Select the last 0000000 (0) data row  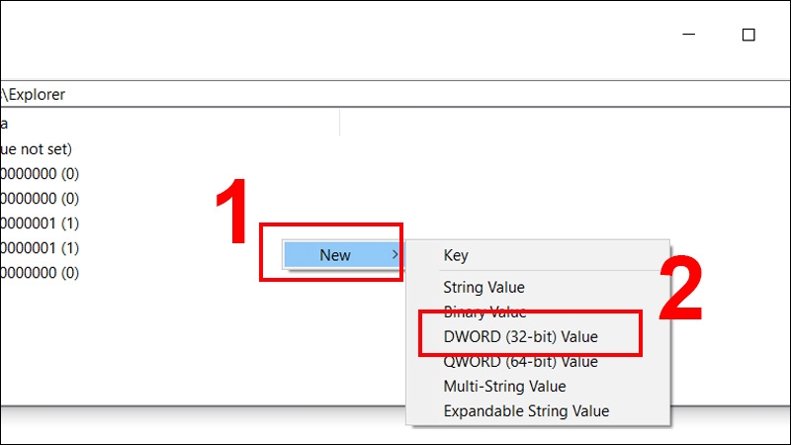pos(40,273)
